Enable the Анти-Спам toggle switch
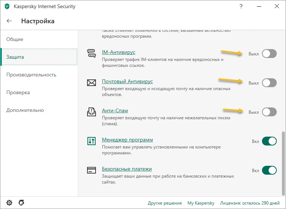The image size is (286, 209). click(x=269, y=112)
